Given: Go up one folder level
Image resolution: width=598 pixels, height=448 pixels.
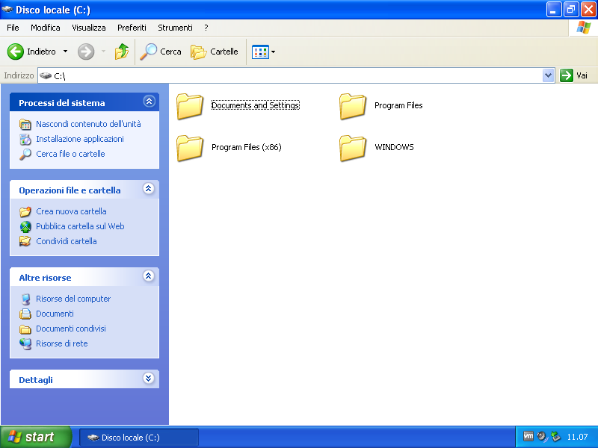Looking at the screenshot, I should [x=122, y=52].
